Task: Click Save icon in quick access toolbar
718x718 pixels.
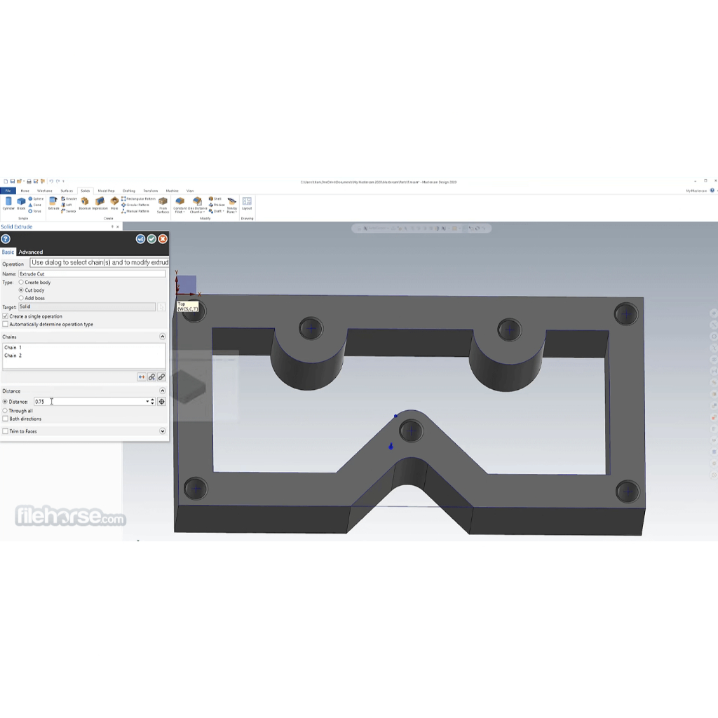Action: 13,182
